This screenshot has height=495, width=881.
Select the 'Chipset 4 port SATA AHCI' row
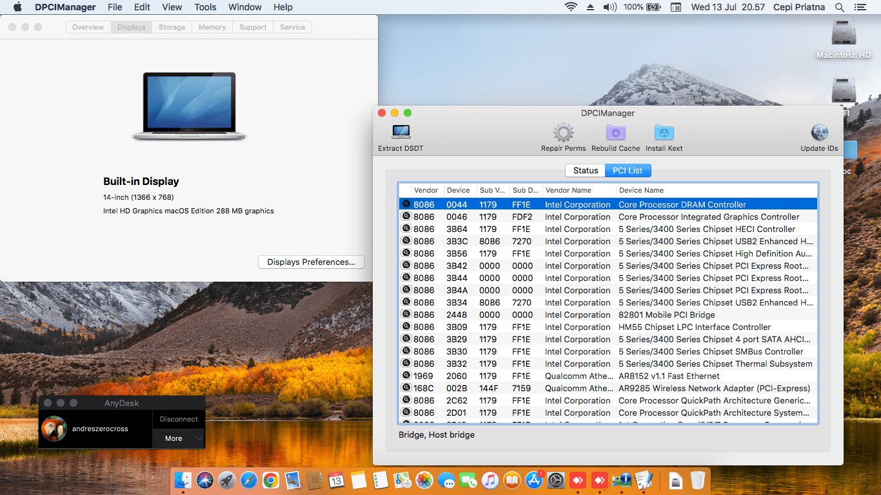608,339
